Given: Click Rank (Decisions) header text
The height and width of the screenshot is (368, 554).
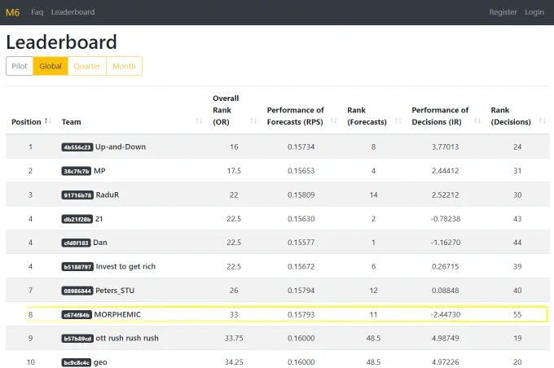Looking at the screenshot, I should pyautogui.click(x=511, y=116).
